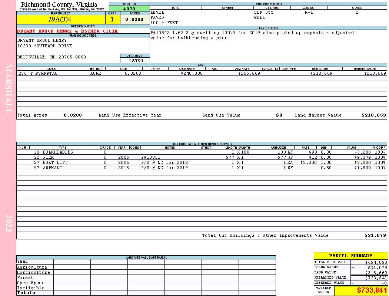This screenshot has width=389, height=296.
Task: Select land class 236 T RVRFRTAC
Action: coord(38,74)
